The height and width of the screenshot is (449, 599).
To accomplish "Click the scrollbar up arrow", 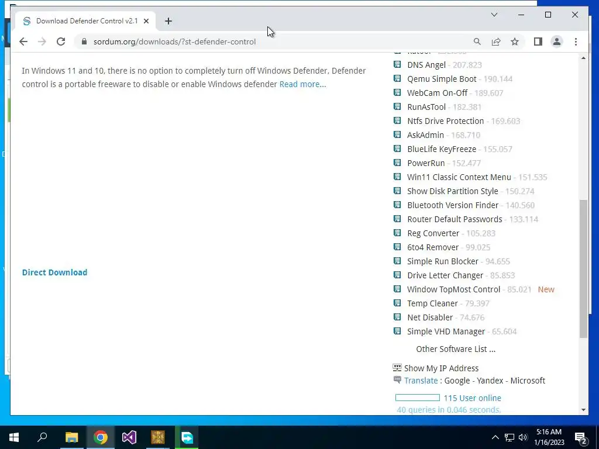I will point(583,58).
